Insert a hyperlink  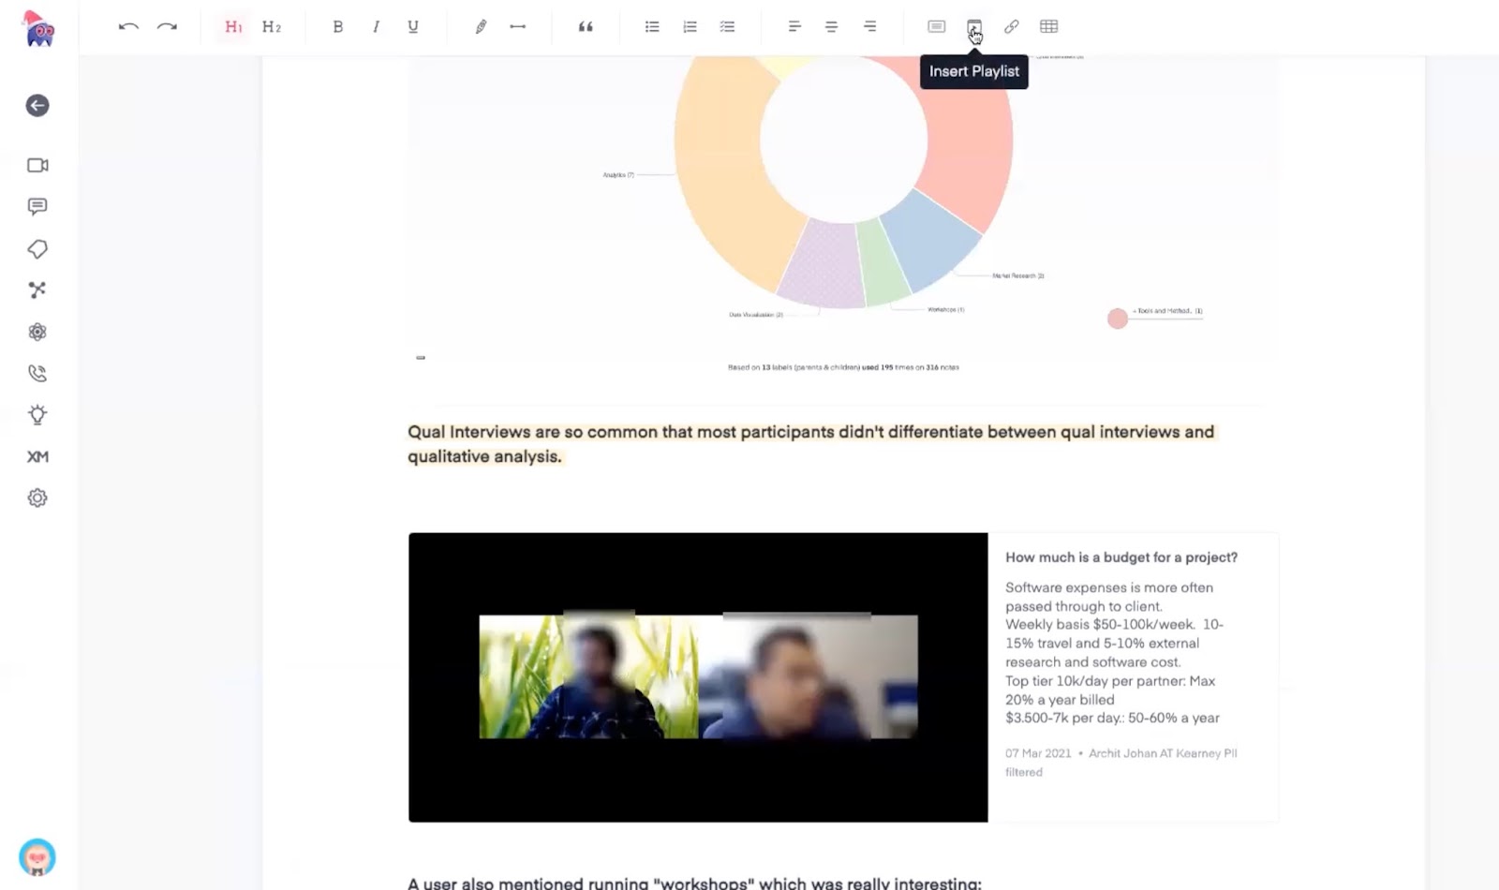pos(1012,27)
